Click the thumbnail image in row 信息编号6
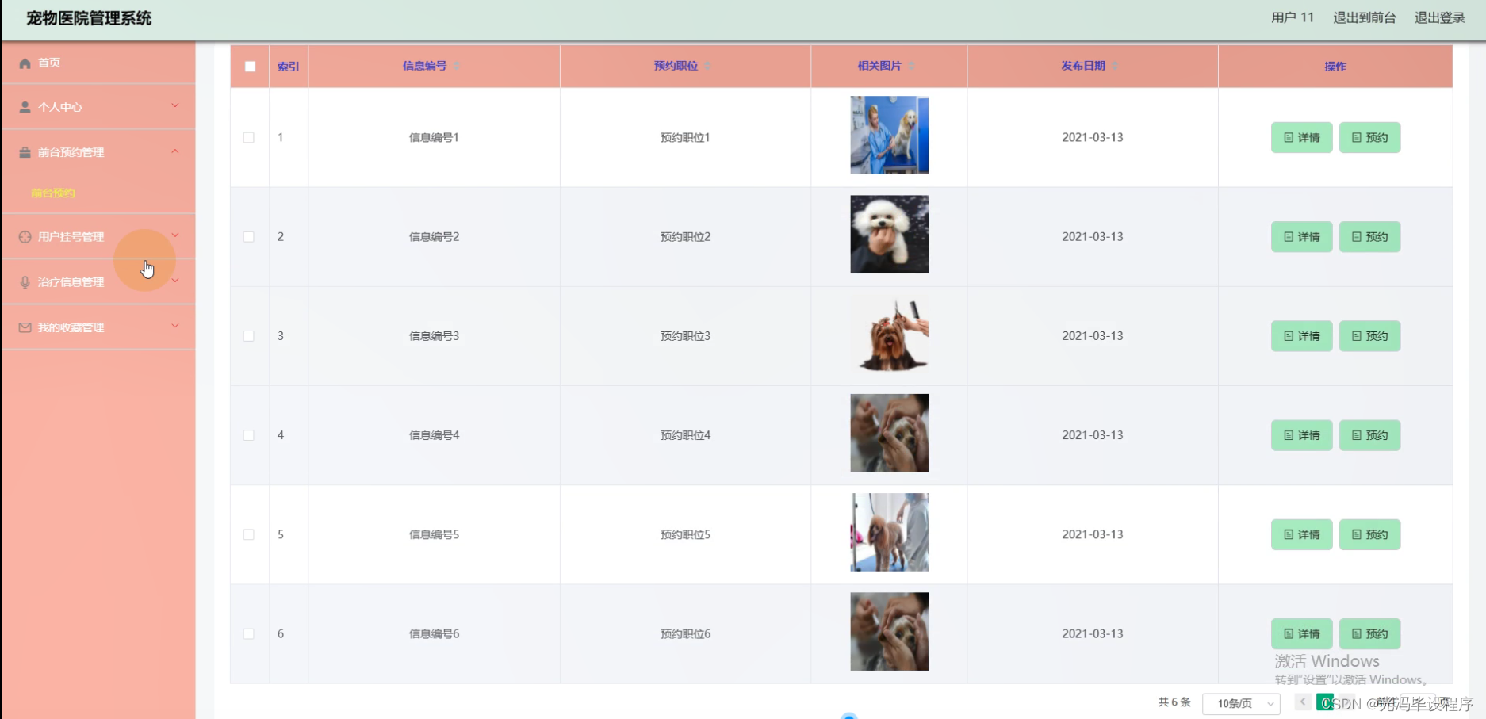The height and width of the screenshot is (719, 1486). 890,632
